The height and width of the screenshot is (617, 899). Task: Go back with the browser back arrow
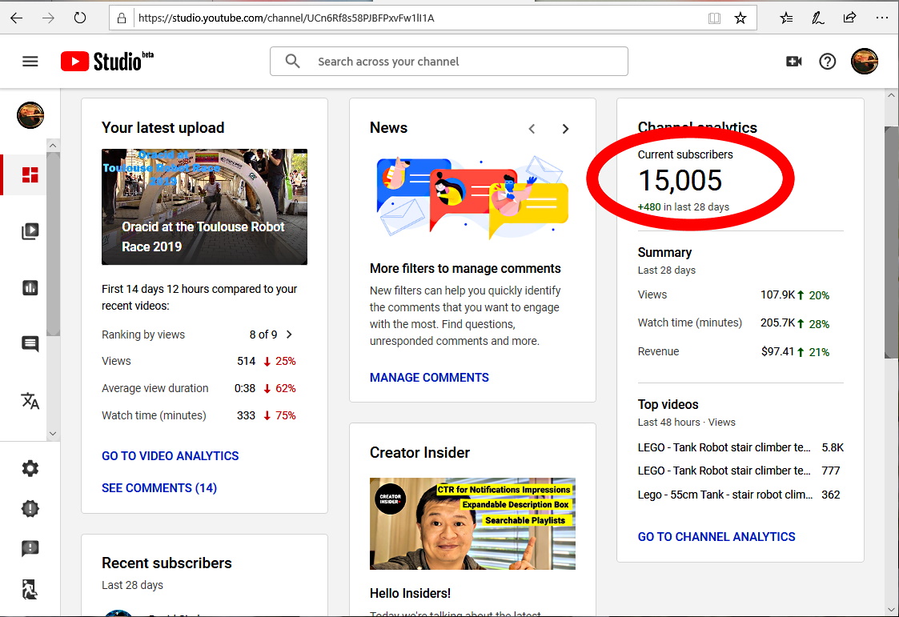pyautogui.click(x=17, y=18)
